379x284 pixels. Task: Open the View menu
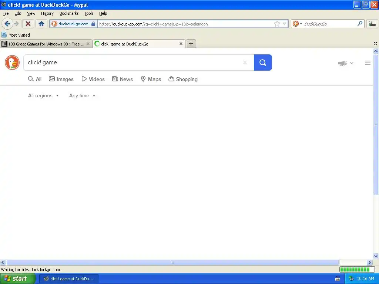[31, 13]
